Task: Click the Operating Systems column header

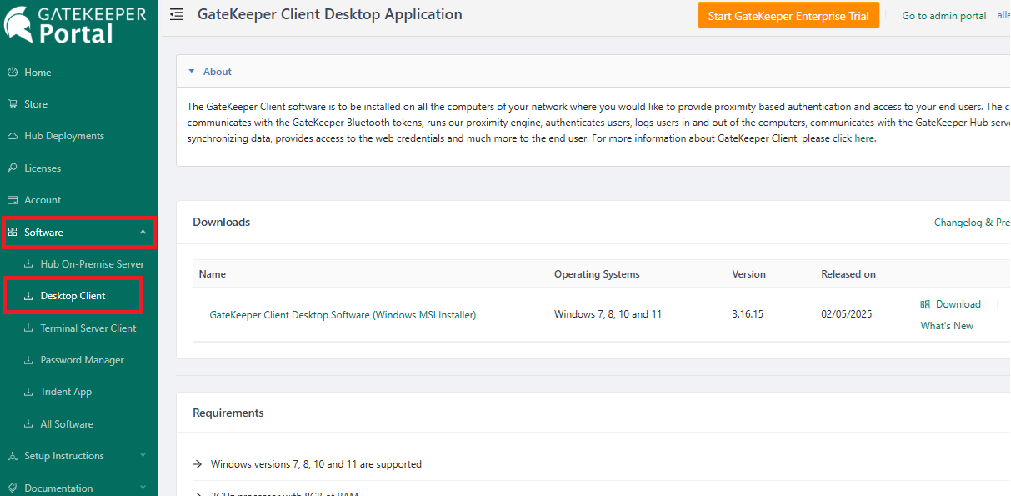Action: click(597, 274)
